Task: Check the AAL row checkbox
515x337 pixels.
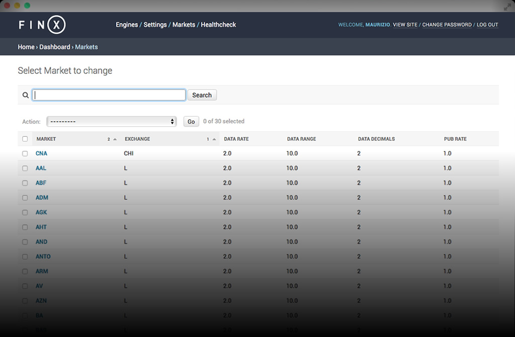Action: click(25, 168)
